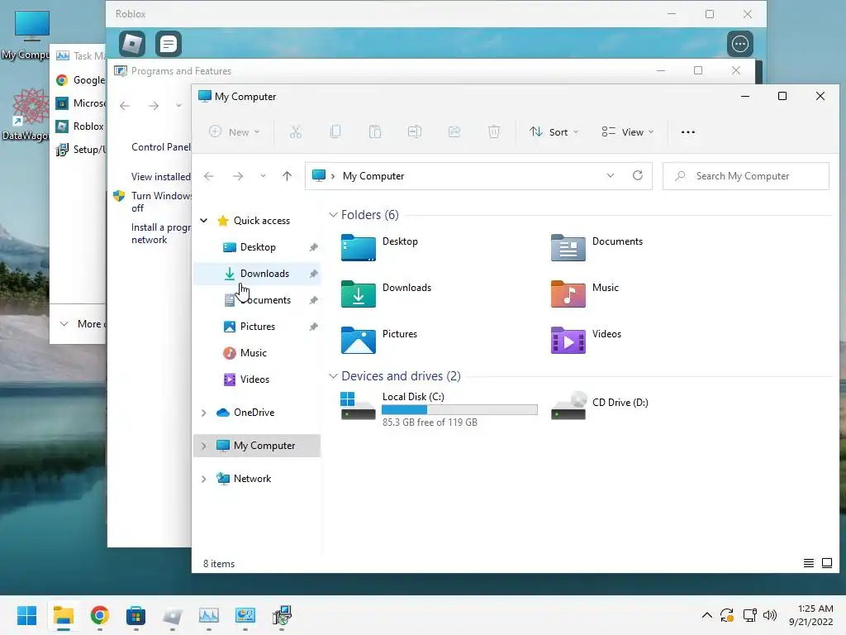
Task: Unpin Downloads using its pin icon
Action: pyautogui.click(x=313, y=274)
